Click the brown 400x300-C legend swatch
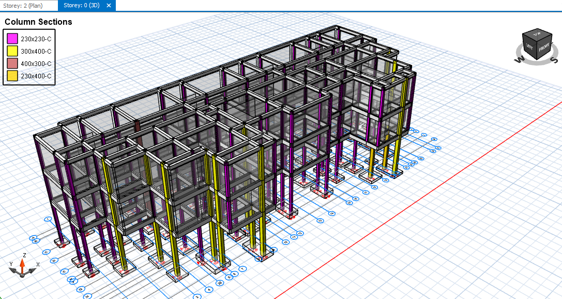The height and width of the screenshot is (299, 562). coord(12,63)
